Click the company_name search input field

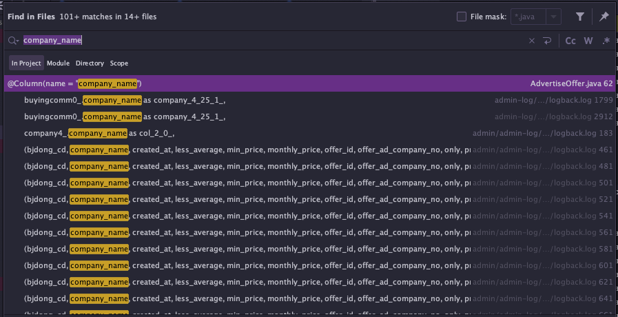[272, 41]
